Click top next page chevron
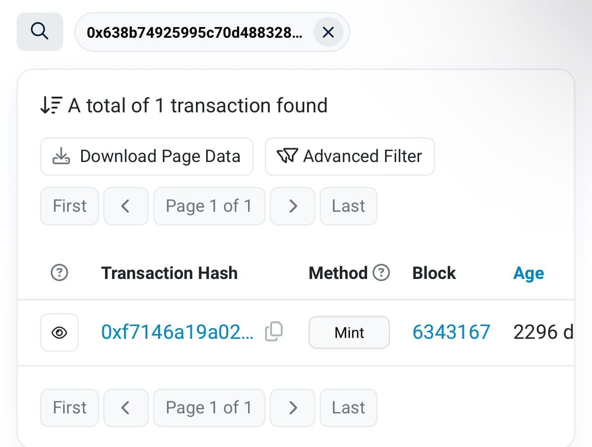The height and width of the screenshot is (447, 592). pos(292,206)
